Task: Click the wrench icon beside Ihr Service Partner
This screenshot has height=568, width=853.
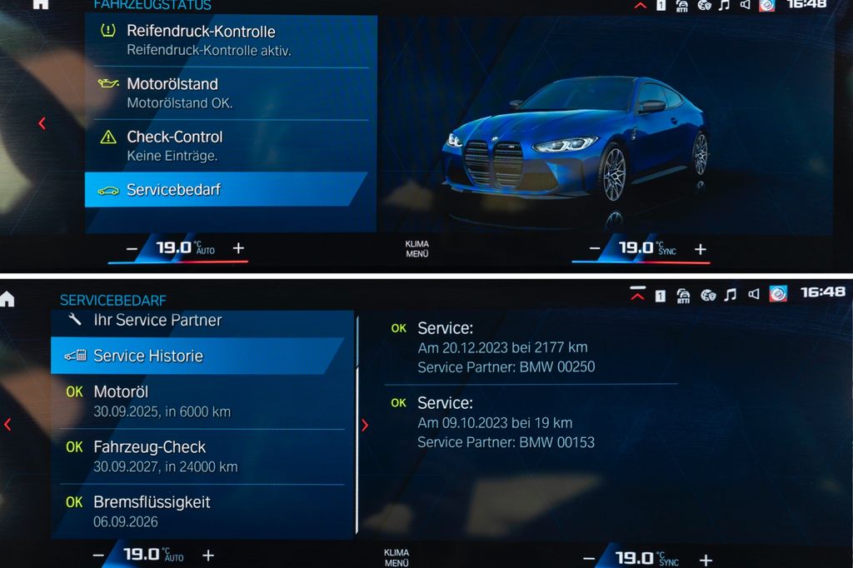Action: (x=75, y=320)
